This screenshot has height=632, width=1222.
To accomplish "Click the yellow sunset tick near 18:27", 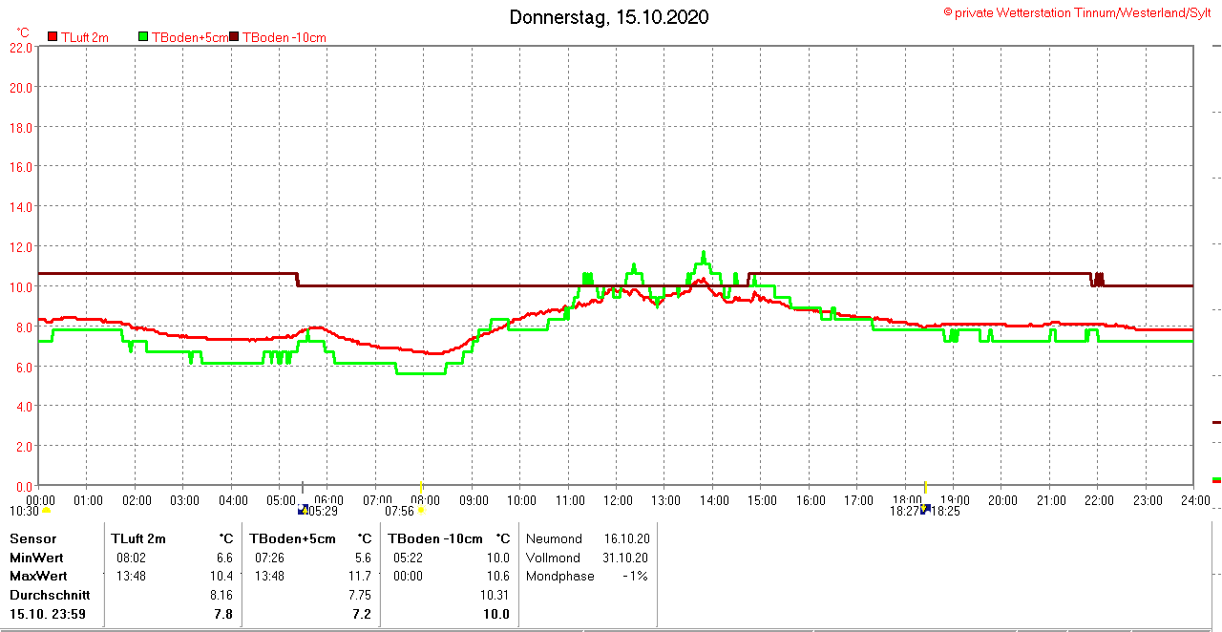I will pyautogui.click(x=925, y=488).
